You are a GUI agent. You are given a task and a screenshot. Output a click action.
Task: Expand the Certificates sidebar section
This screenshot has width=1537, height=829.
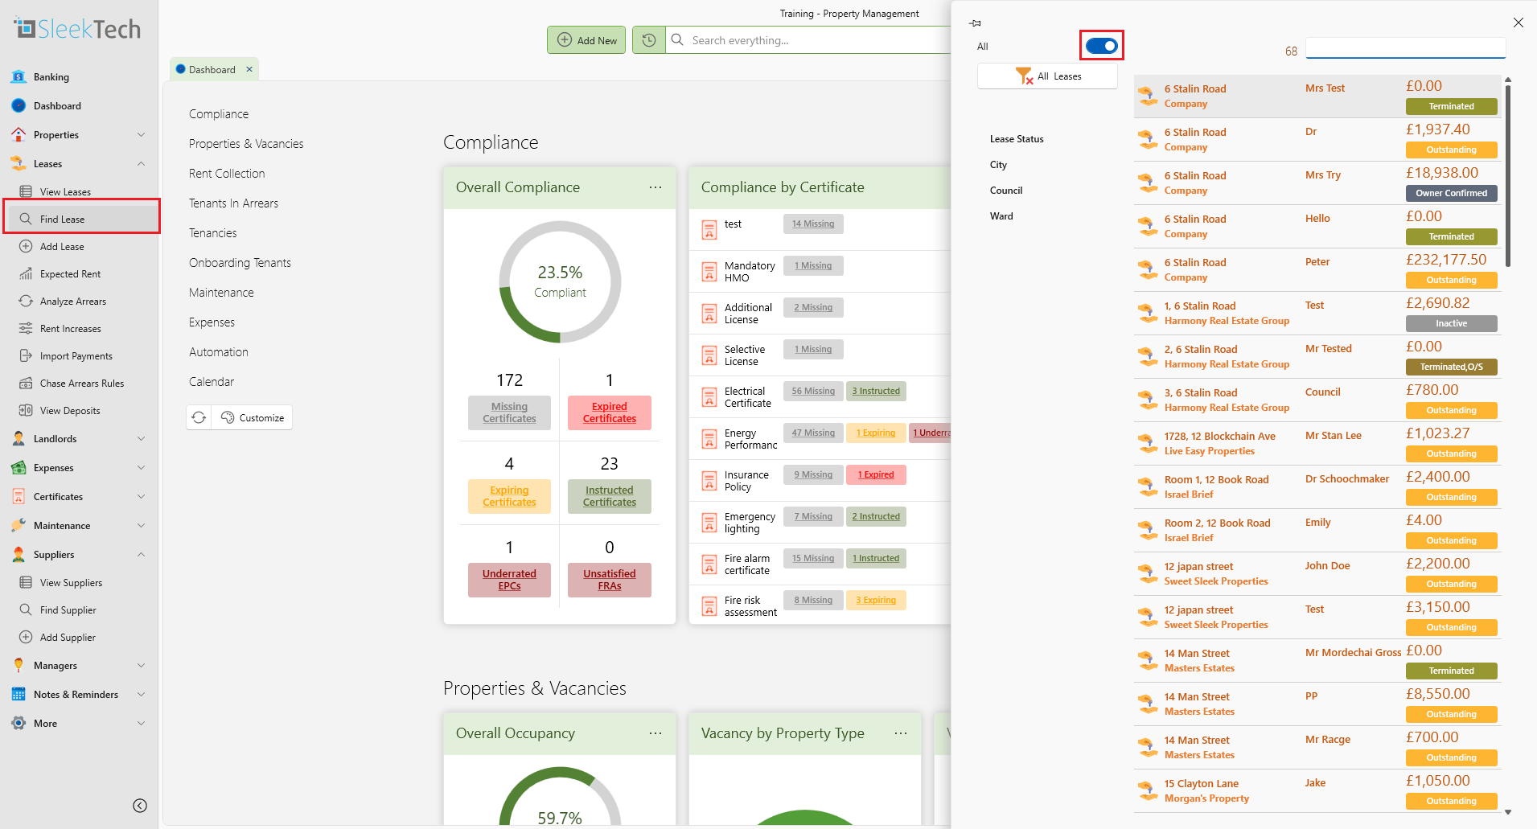[142, 497]
